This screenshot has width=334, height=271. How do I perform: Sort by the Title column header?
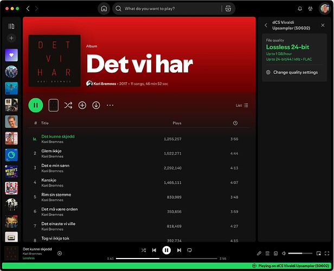click(x=44, y=123)
